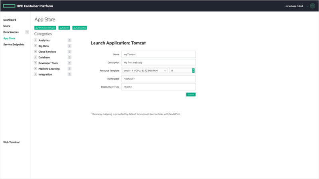The width and height of the screenshot is (319, 179).
Task: Click the Data Sources count badge
Action: pyautogui.click(x=27, y=32)
